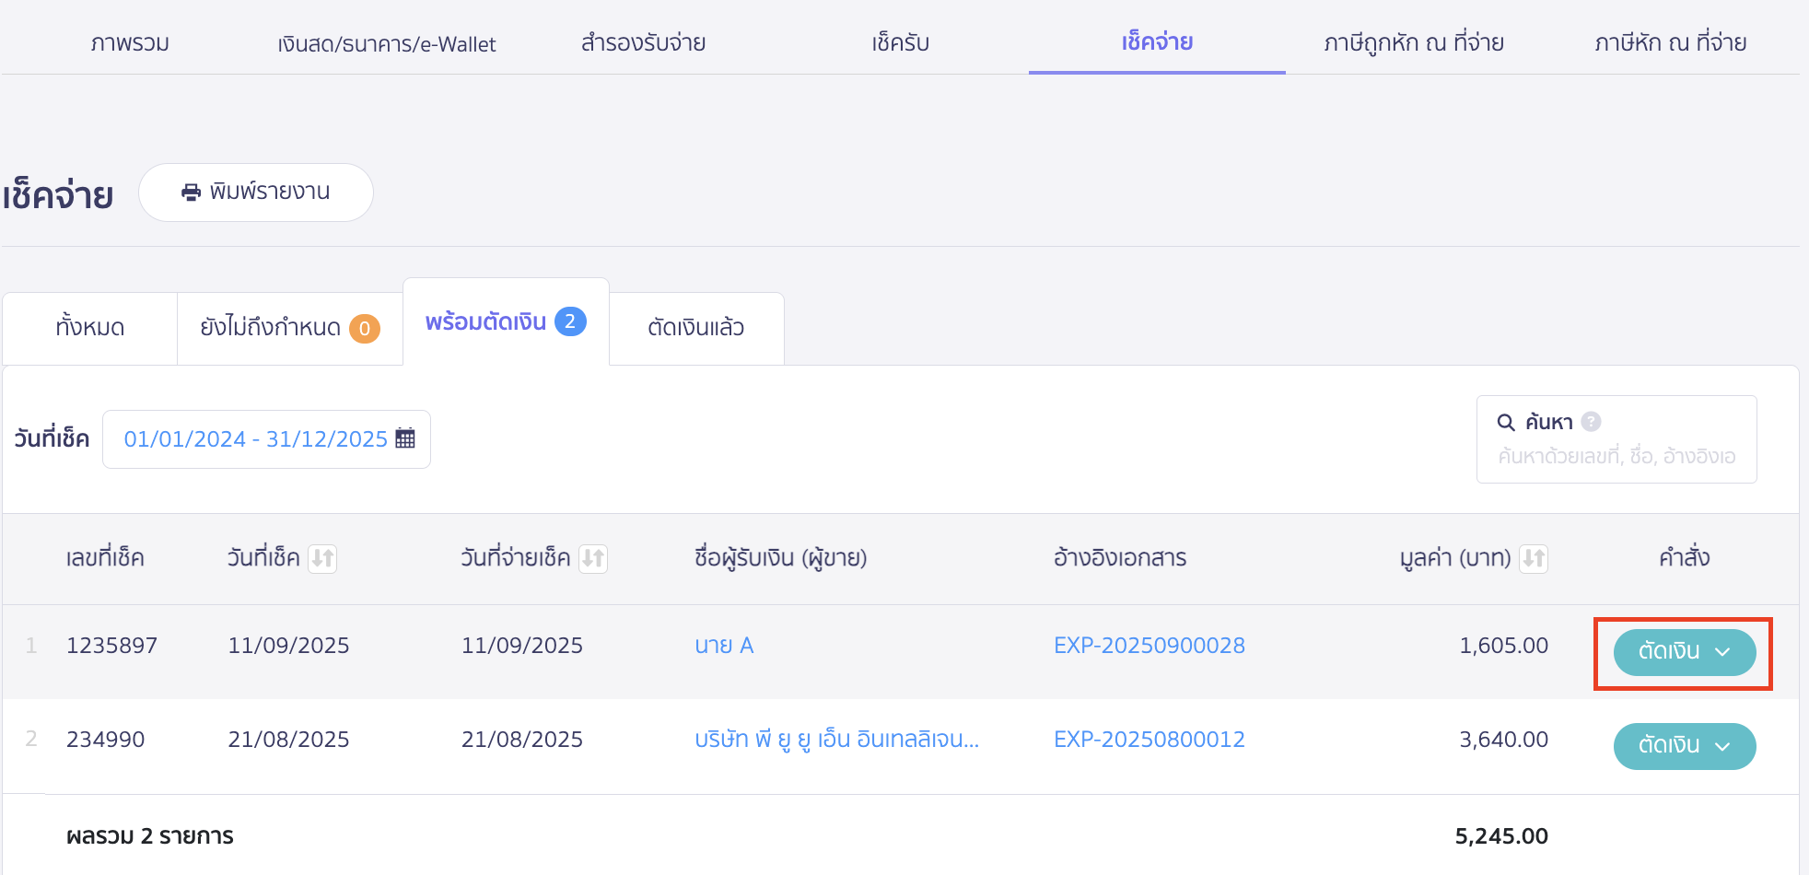Select the ทั้งหมด filter tab
The height and width of the screenshot is (875, 1809).
(x=88, y=328)
